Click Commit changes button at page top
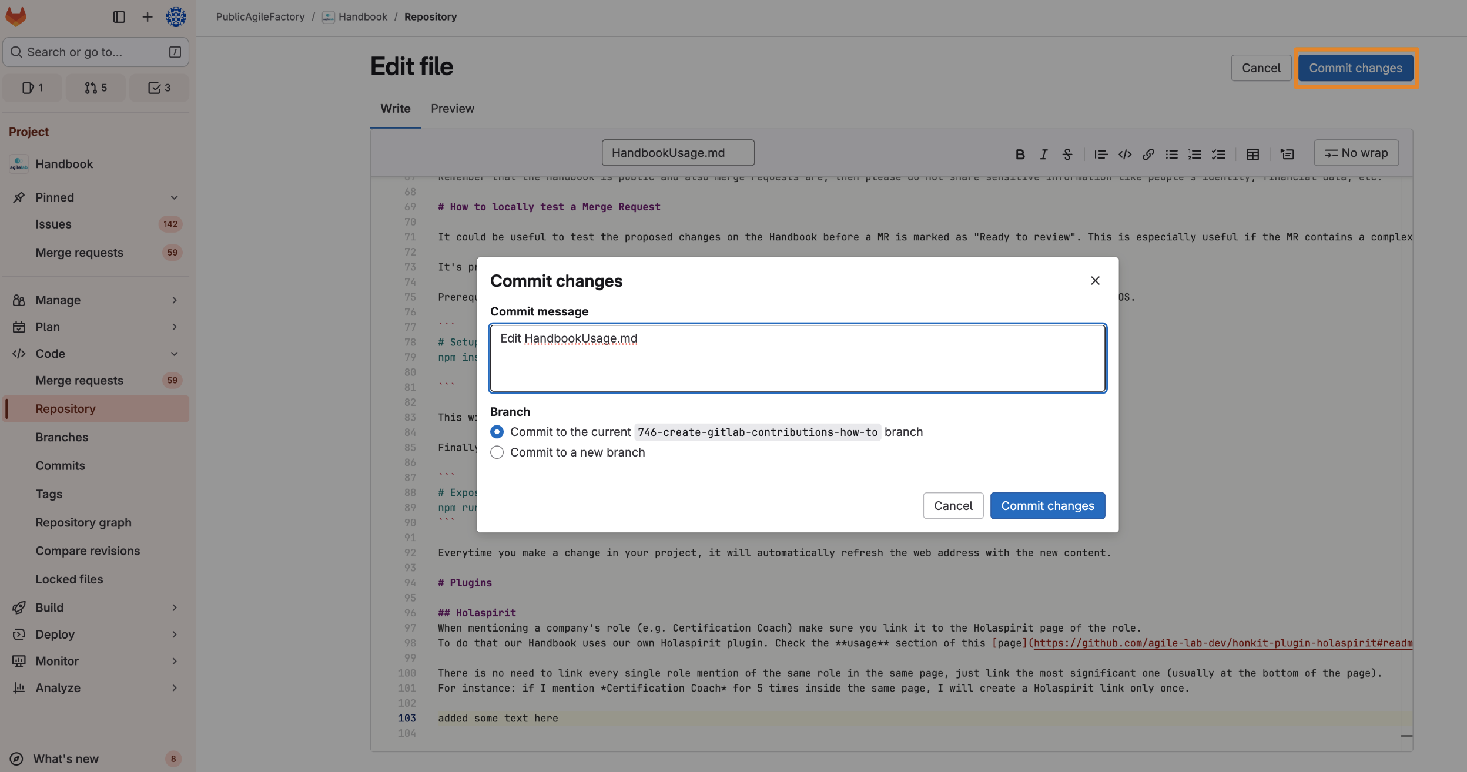 1355,68
